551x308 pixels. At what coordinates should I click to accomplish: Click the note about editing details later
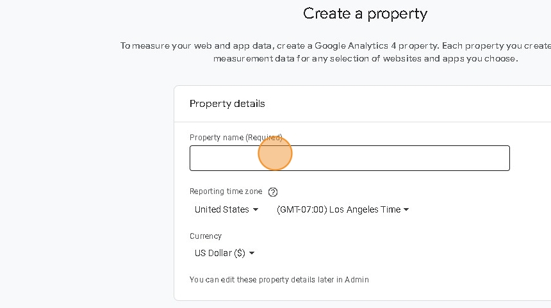[279, 280]
